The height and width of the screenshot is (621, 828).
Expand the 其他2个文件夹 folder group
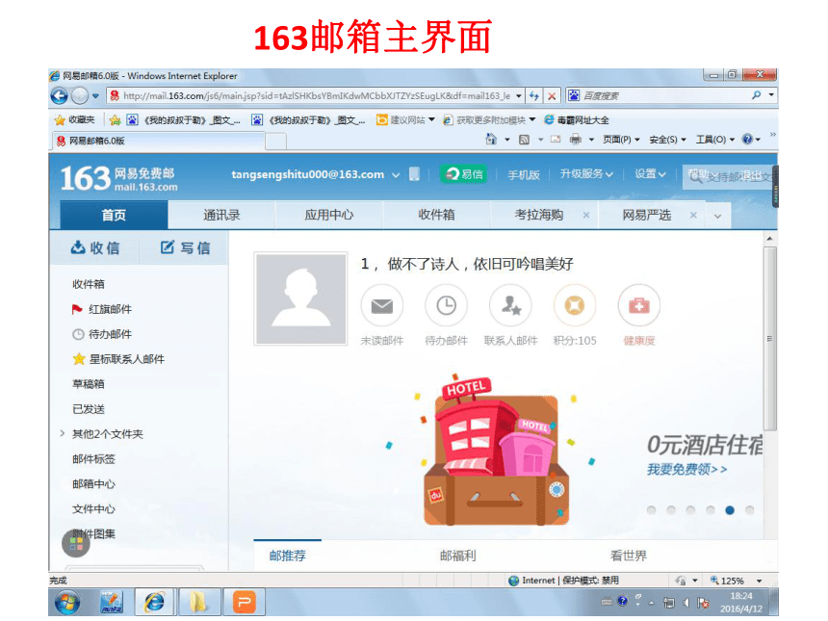tap(63, 433)
